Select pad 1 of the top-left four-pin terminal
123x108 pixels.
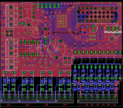tap(11, 7)
